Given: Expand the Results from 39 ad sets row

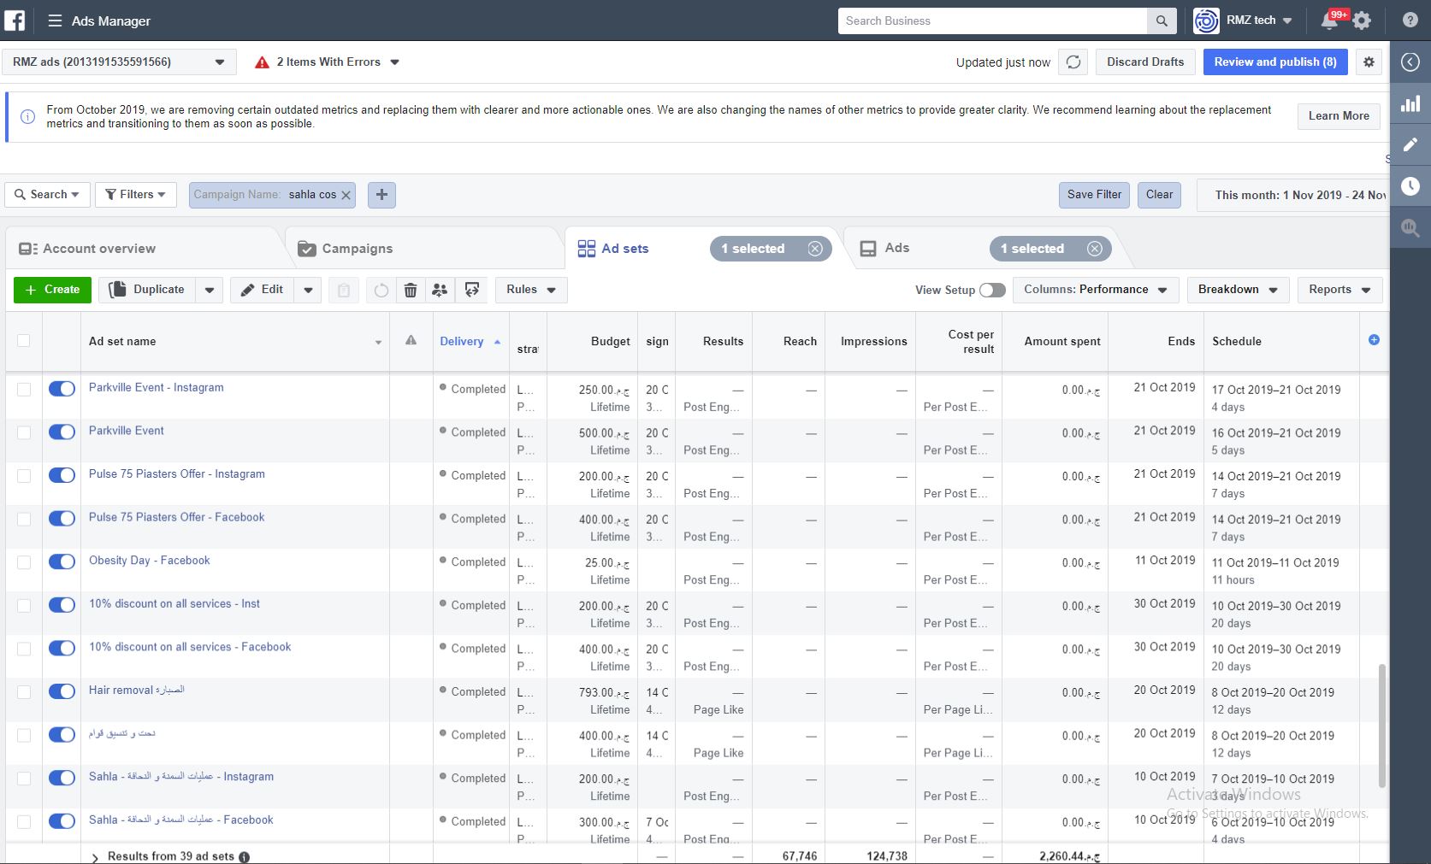Looking at the screenshot, I should [95, 856].
